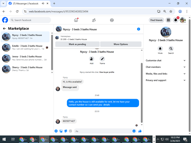Open Chrome profile icon
191x143 pixels.
180,11
